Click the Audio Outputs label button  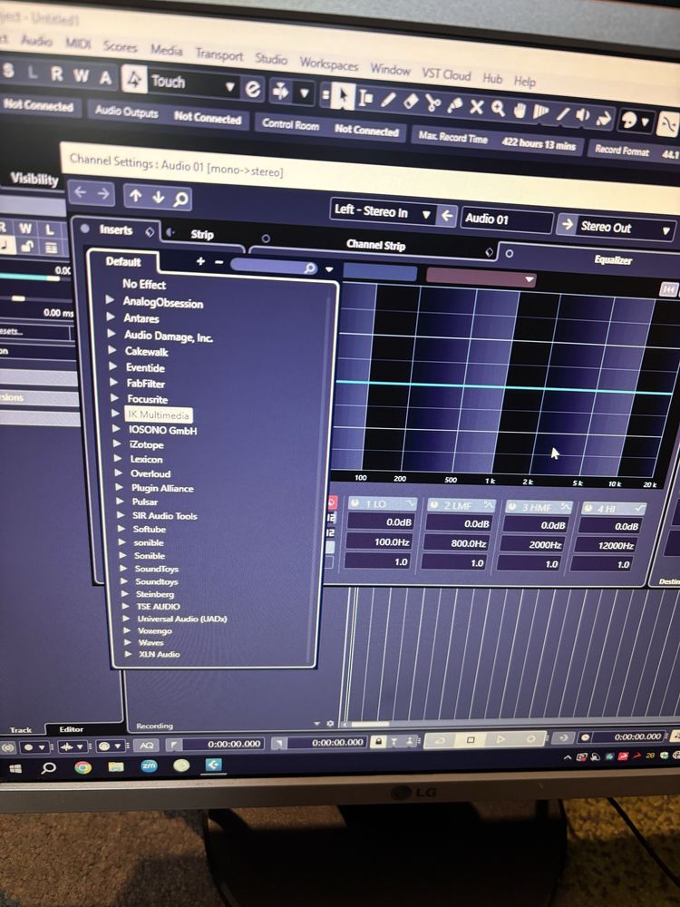pyautogui.click(x=126, y=112)
